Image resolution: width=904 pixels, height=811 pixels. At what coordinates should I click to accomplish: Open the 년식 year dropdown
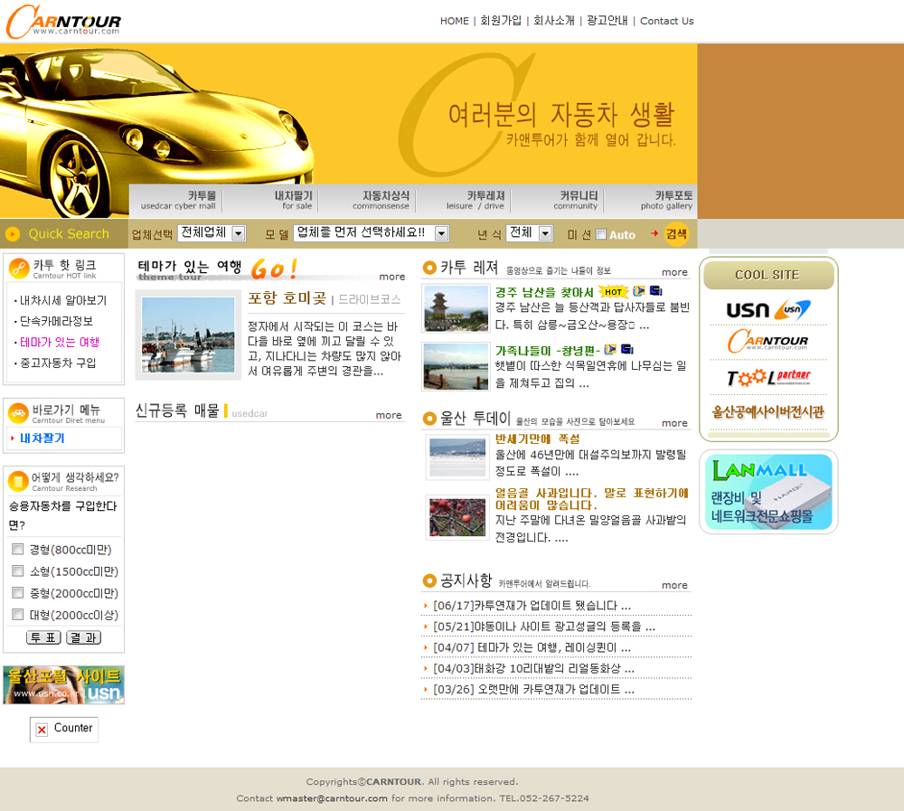click(529, 233)
